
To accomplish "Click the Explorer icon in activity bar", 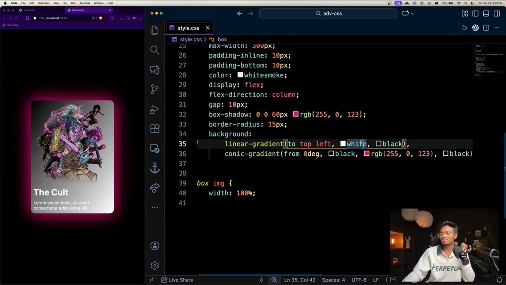I will [154, 30].
